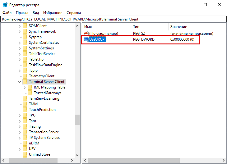Click the values pane scroll left arrow
Viewport: 227px width, 164px height.
coord(85,160)
